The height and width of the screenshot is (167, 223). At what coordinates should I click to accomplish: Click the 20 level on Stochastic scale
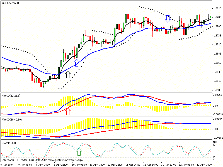tap(214, 158)
